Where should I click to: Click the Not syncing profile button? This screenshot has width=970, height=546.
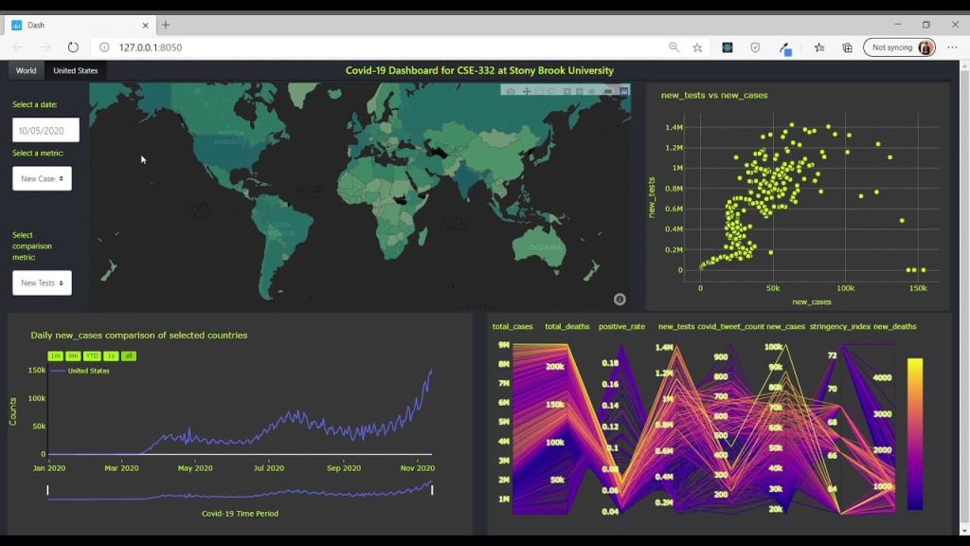899,47
